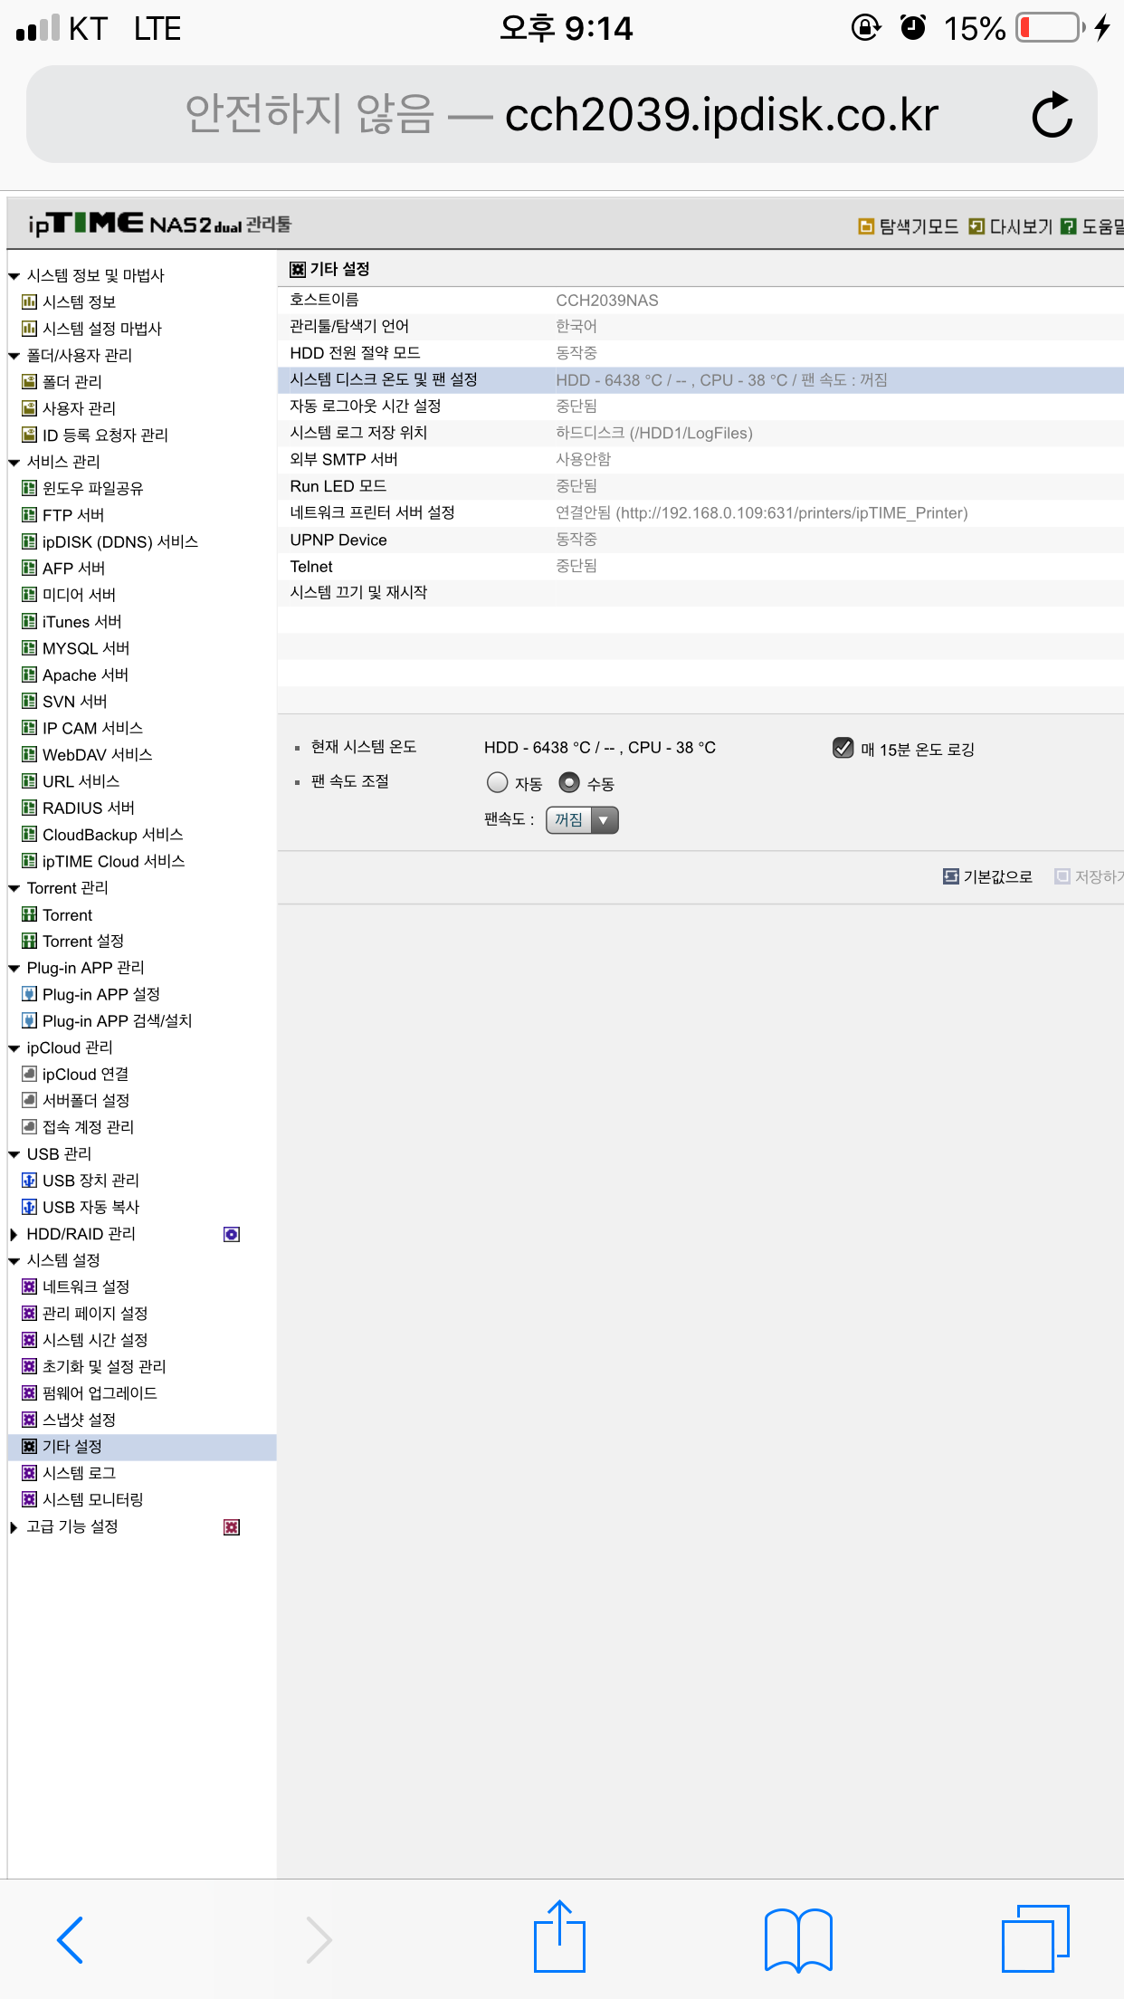Screen dimensions: 1124x1999
Task: Open 펌웨어 업그레이드 in the sidebar
Action: [100, 1393]
